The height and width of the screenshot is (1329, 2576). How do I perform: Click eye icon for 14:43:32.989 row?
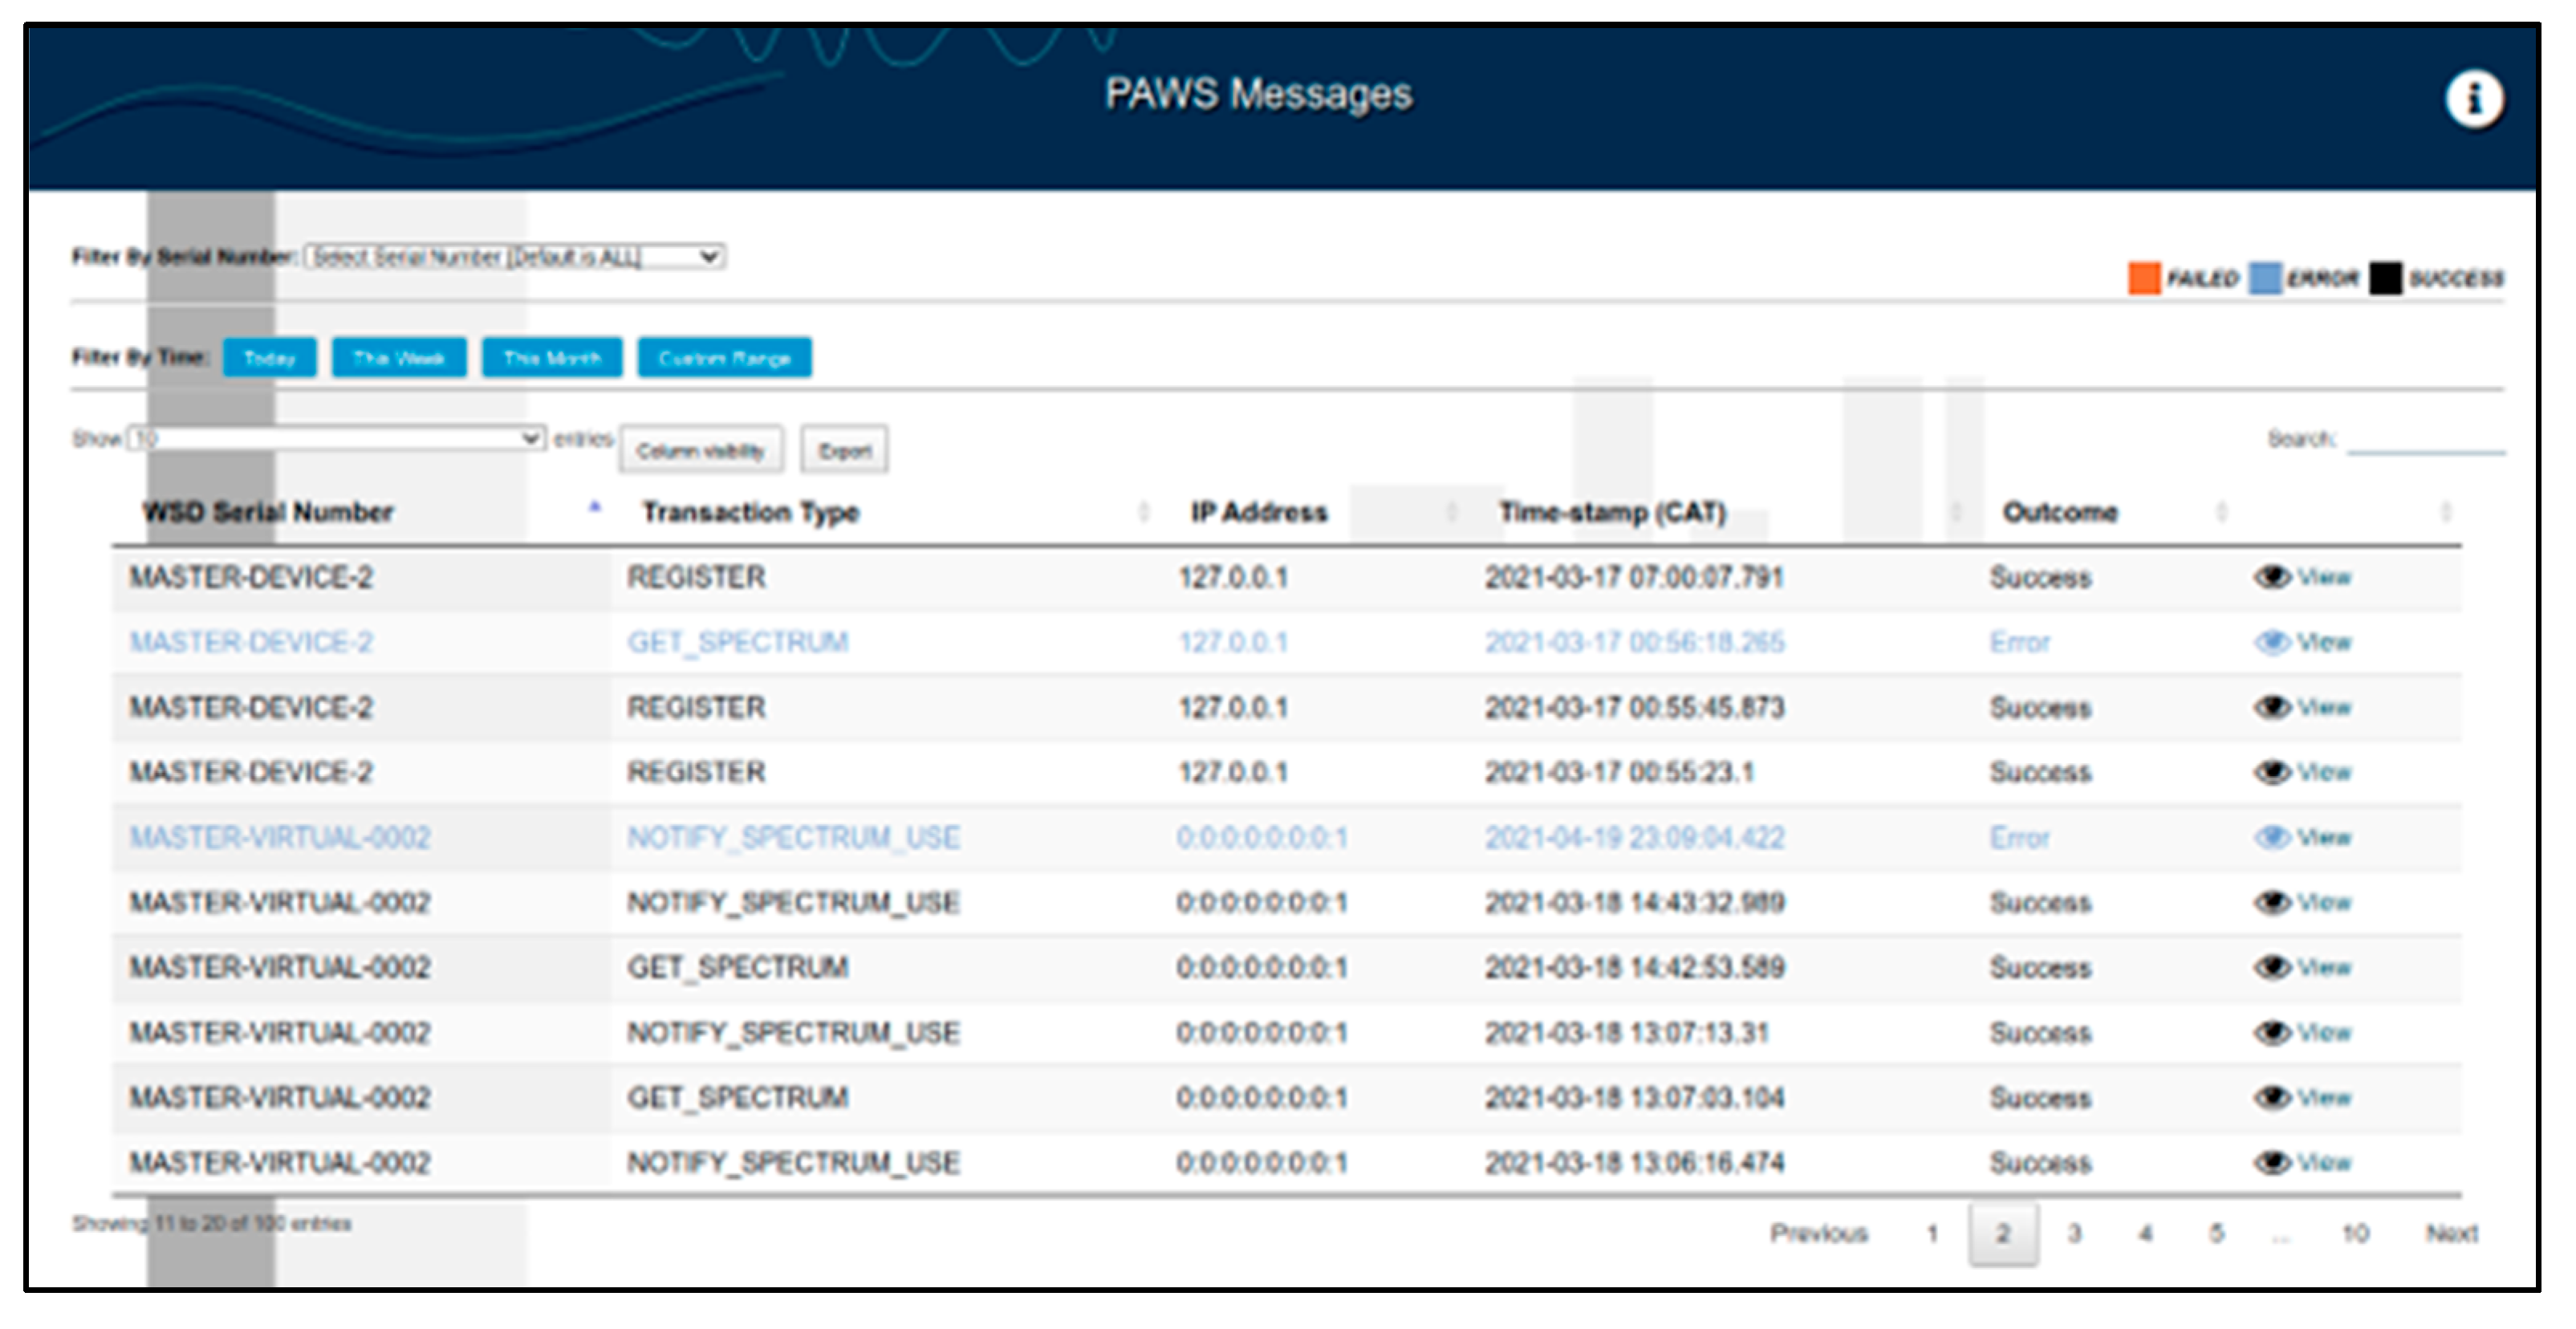point(2271,902)
